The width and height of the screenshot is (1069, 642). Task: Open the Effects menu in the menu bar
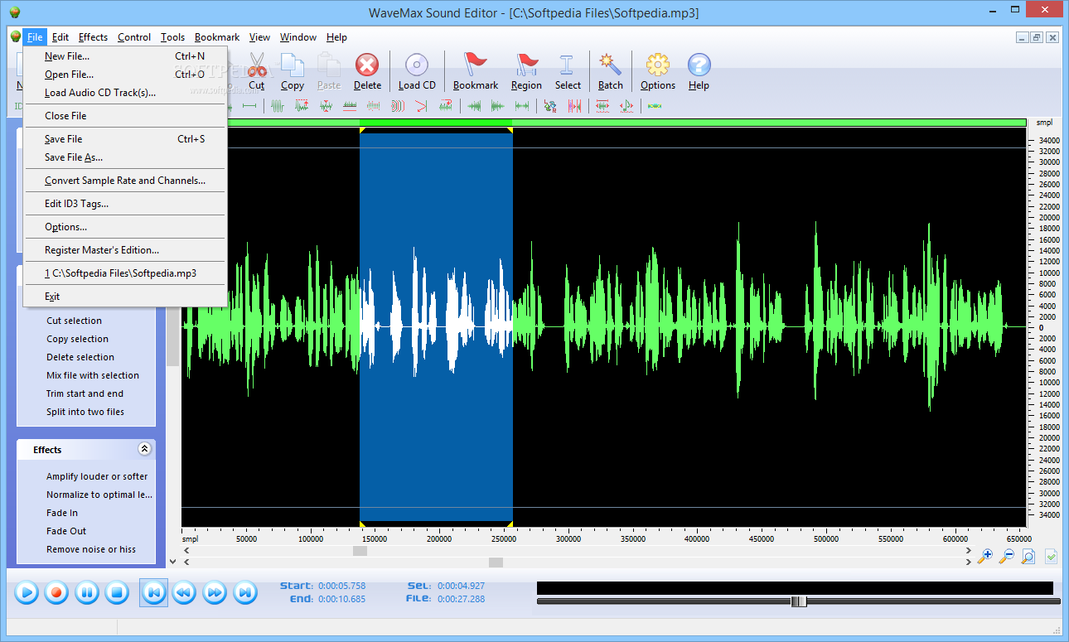pyautogui.click(x=93, y=37)
